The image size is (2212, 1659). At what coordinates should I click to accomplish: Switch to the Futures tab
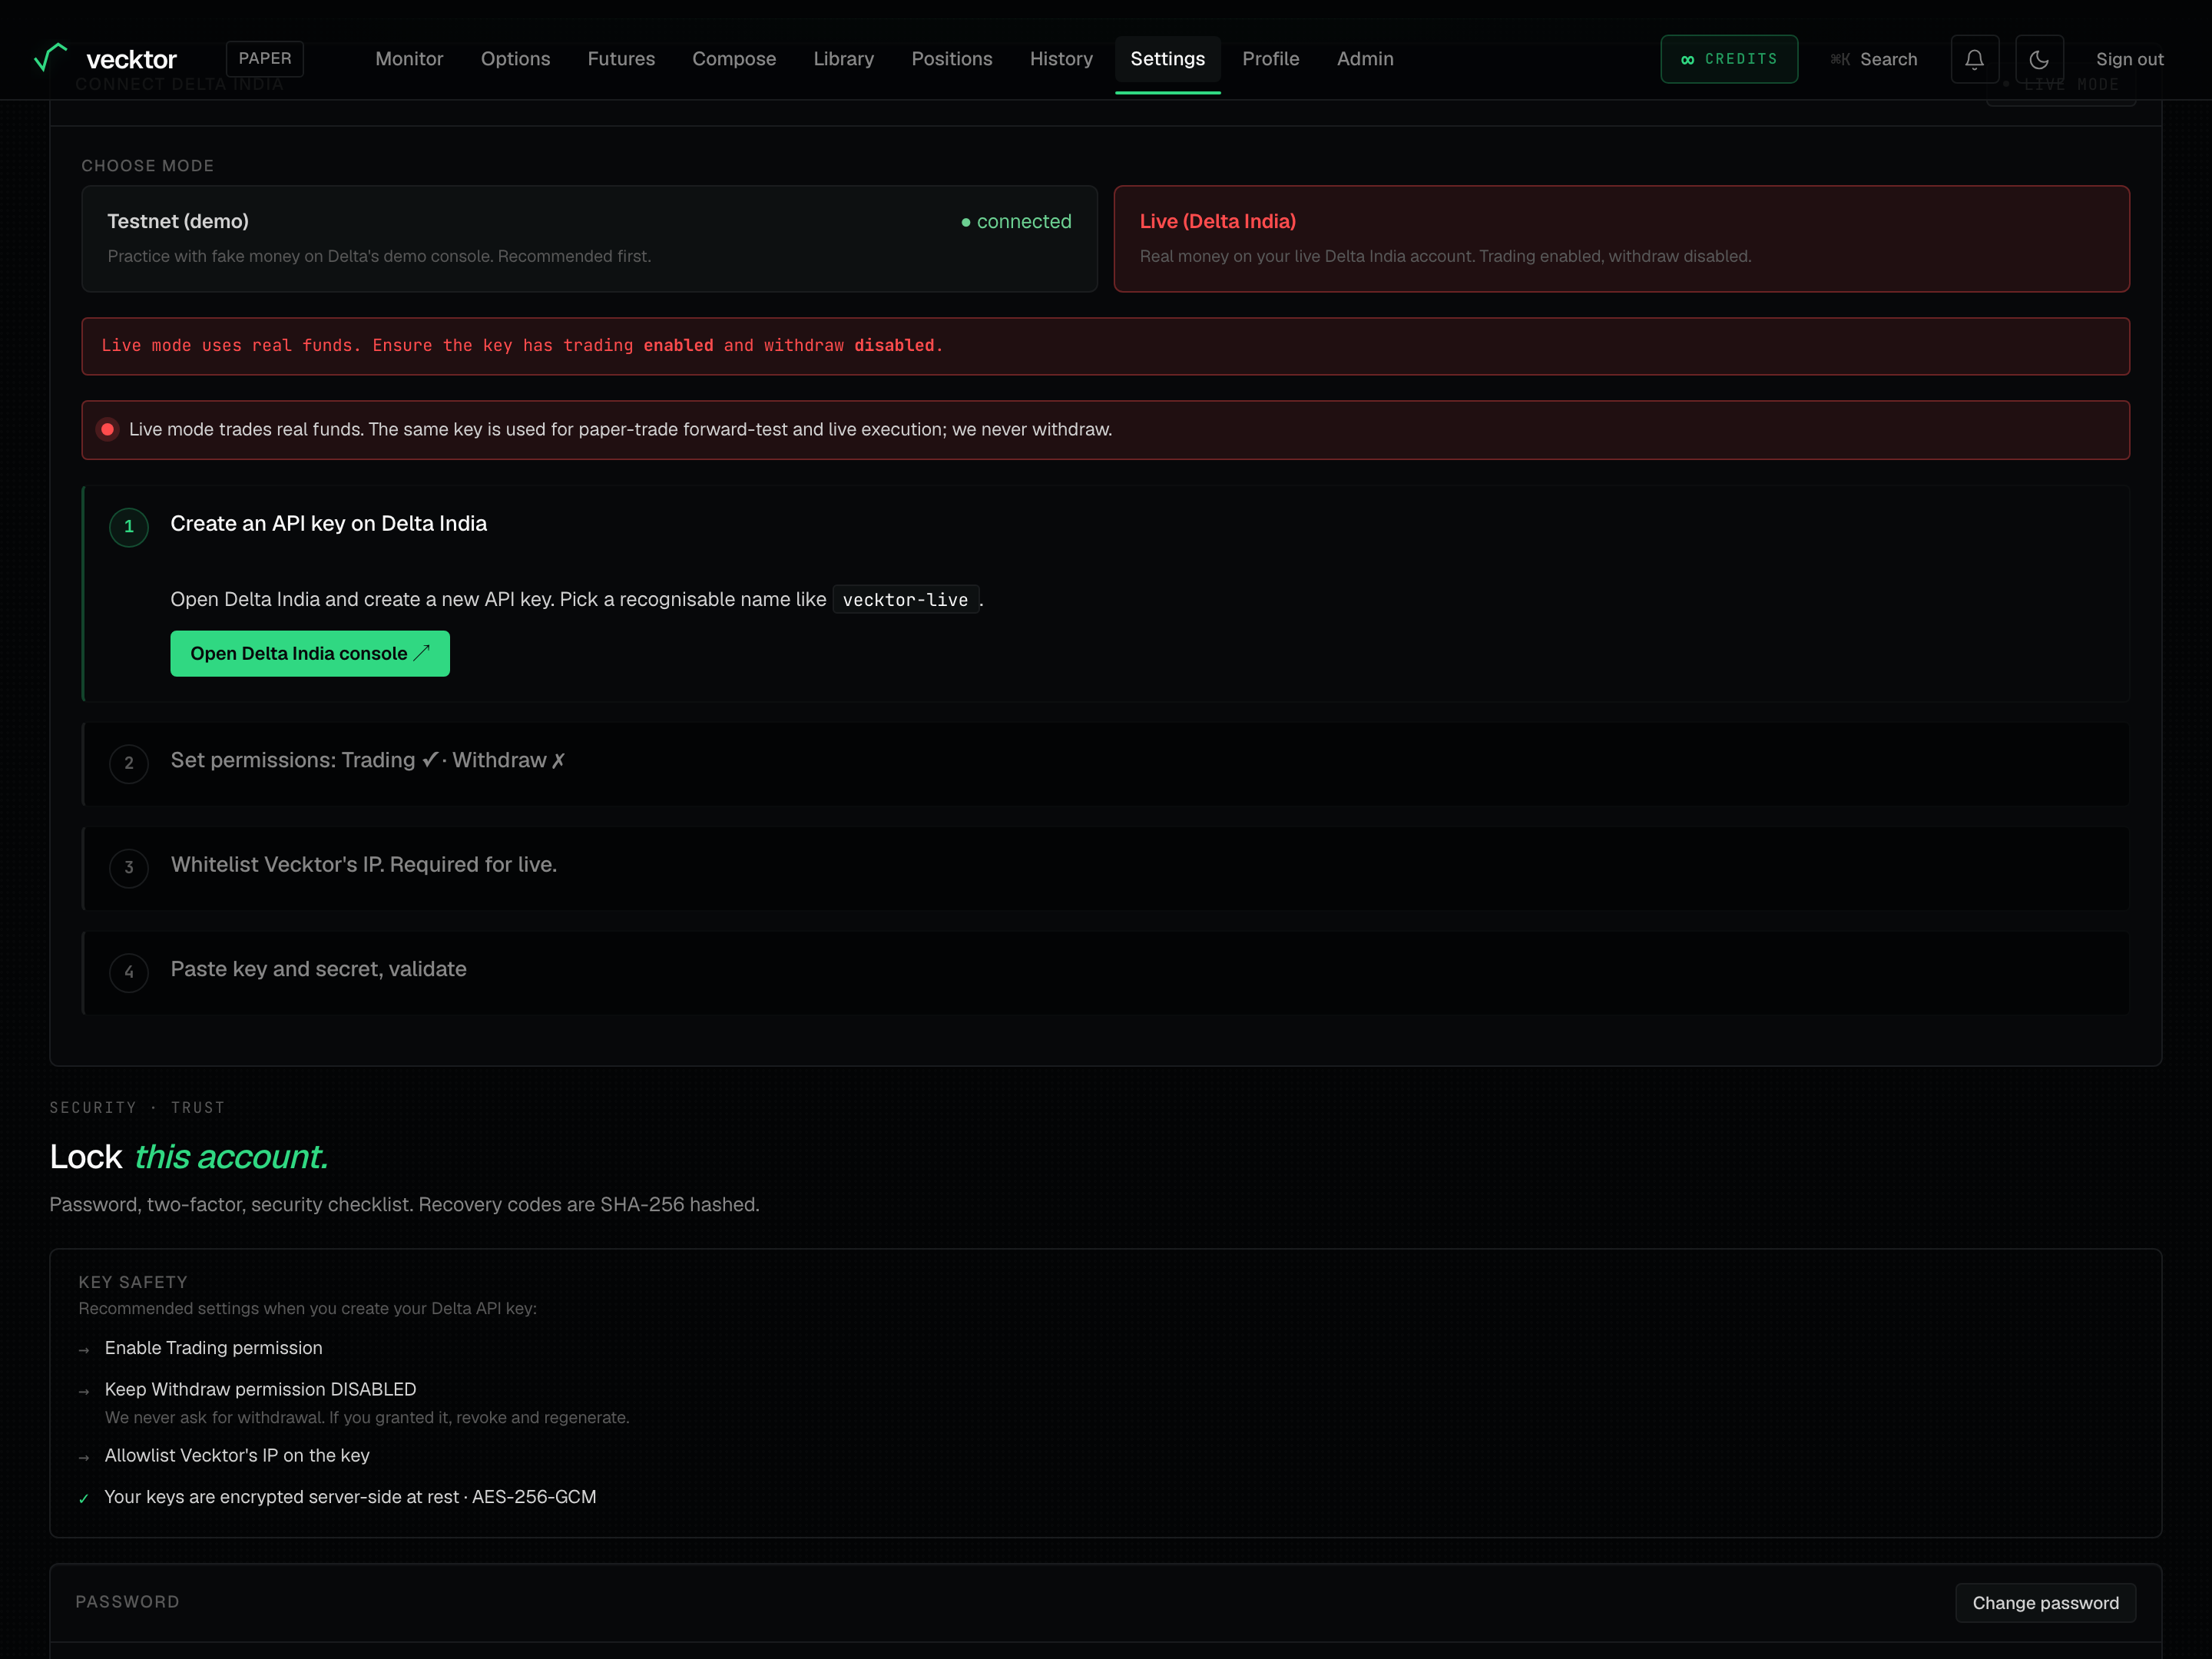(621, 59)
